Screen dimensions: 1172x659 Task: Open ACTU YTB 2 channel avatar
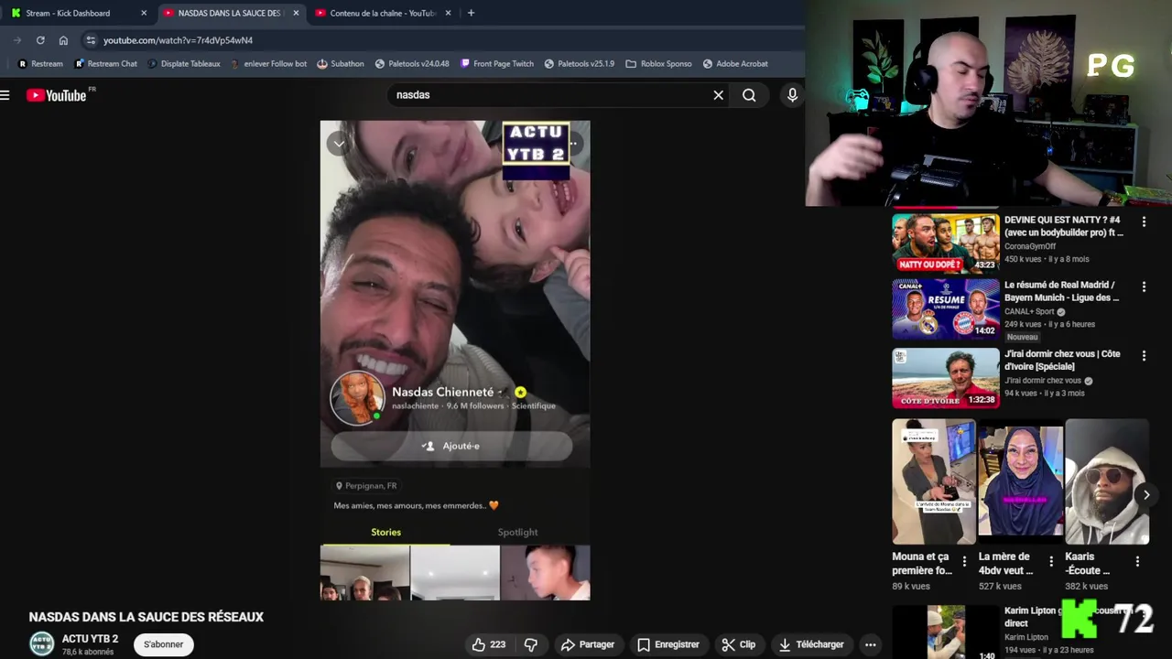coord(42,644)
